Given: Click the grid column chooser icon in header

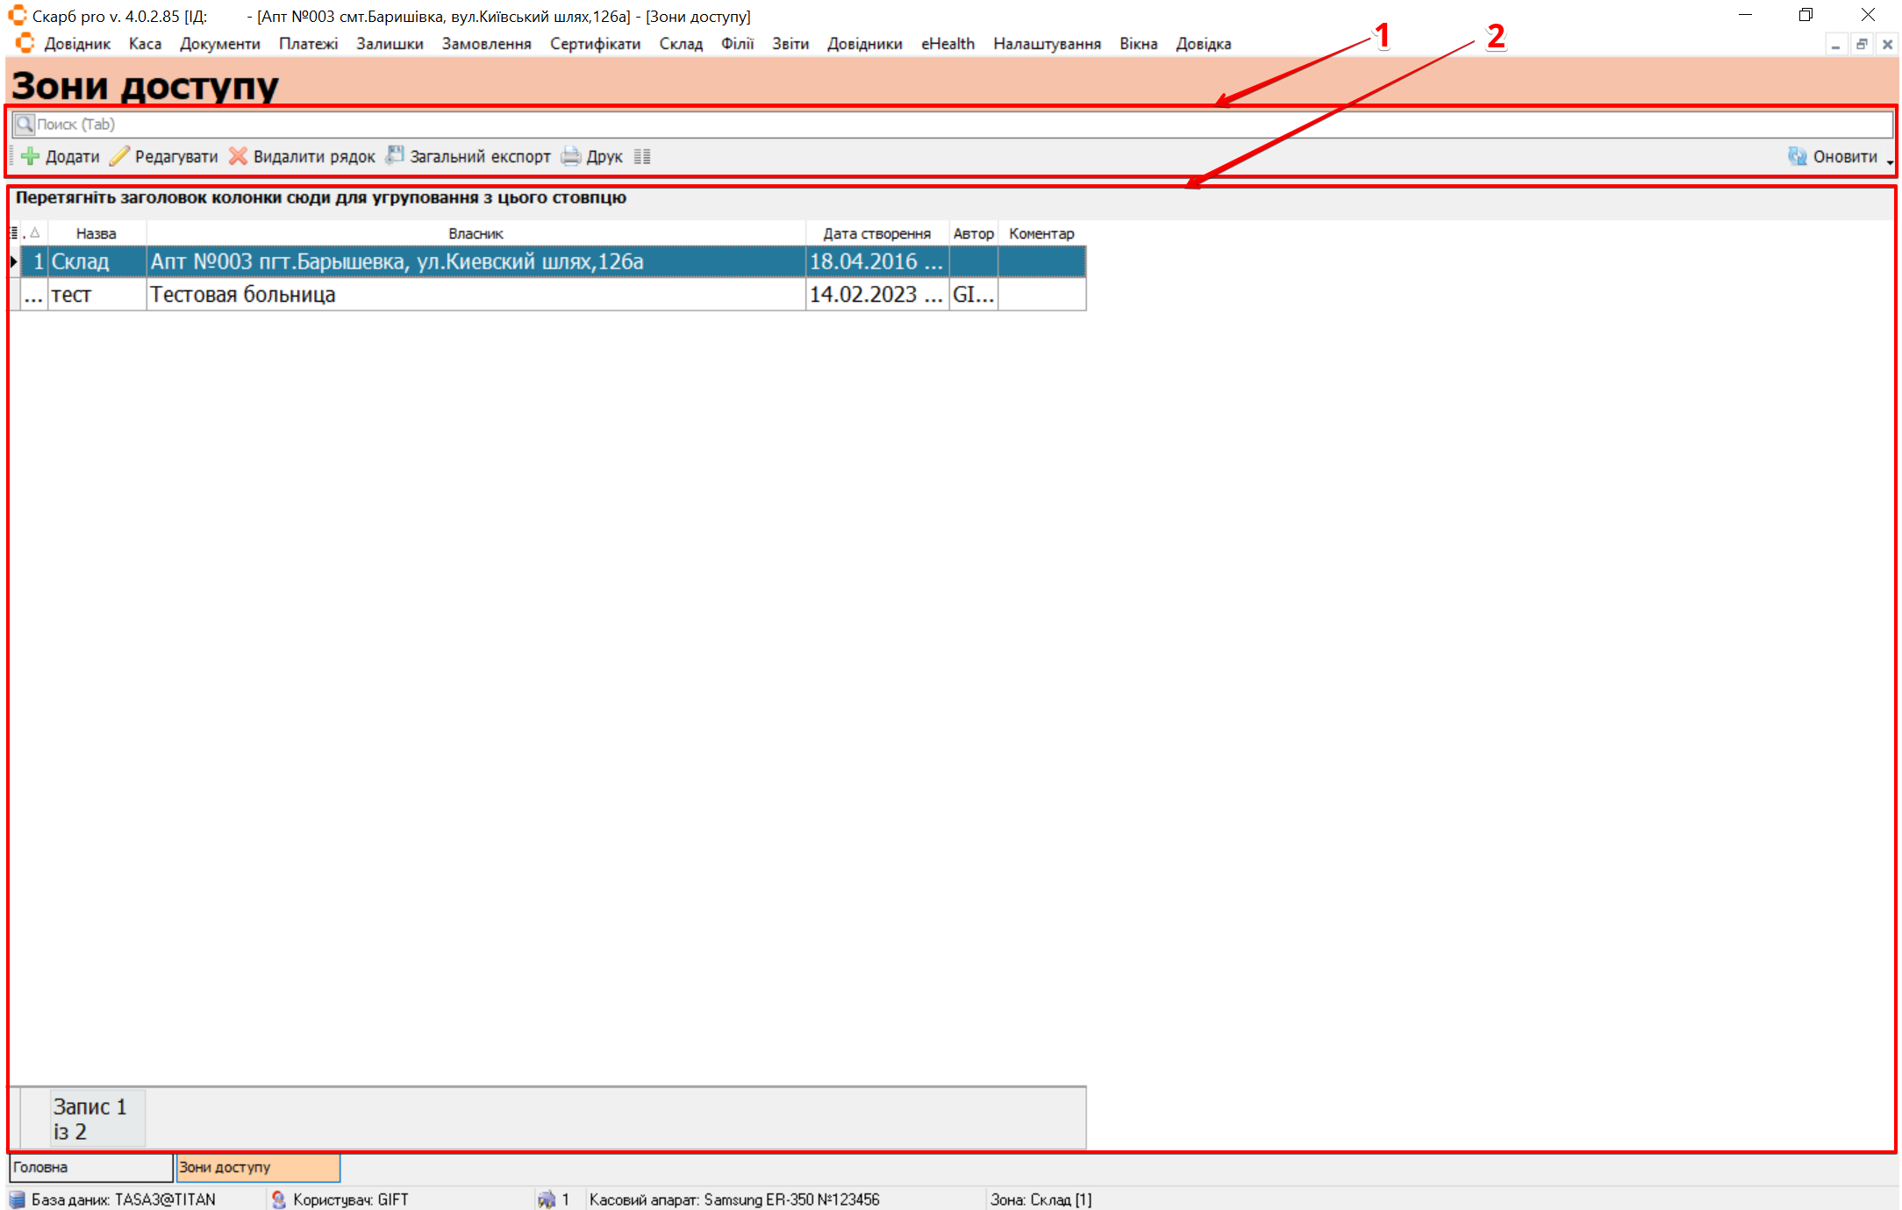Looking at the screenshot, I should (x=14, y=233).
